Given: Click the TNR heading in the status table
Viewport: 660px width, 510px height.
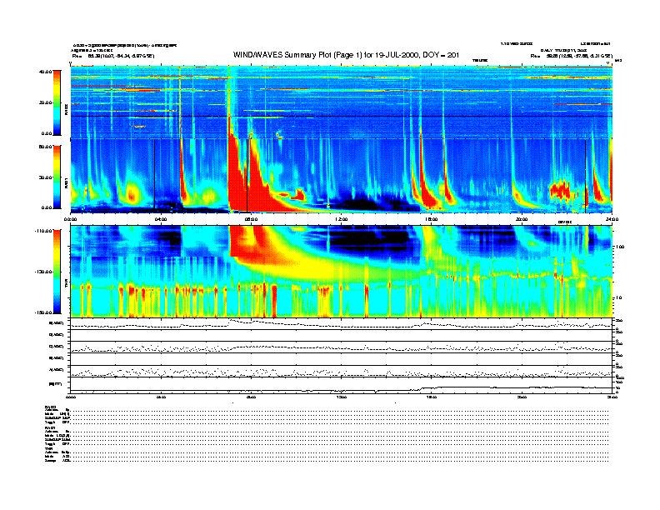Looking at the screenshot, I should pos(48,448).
